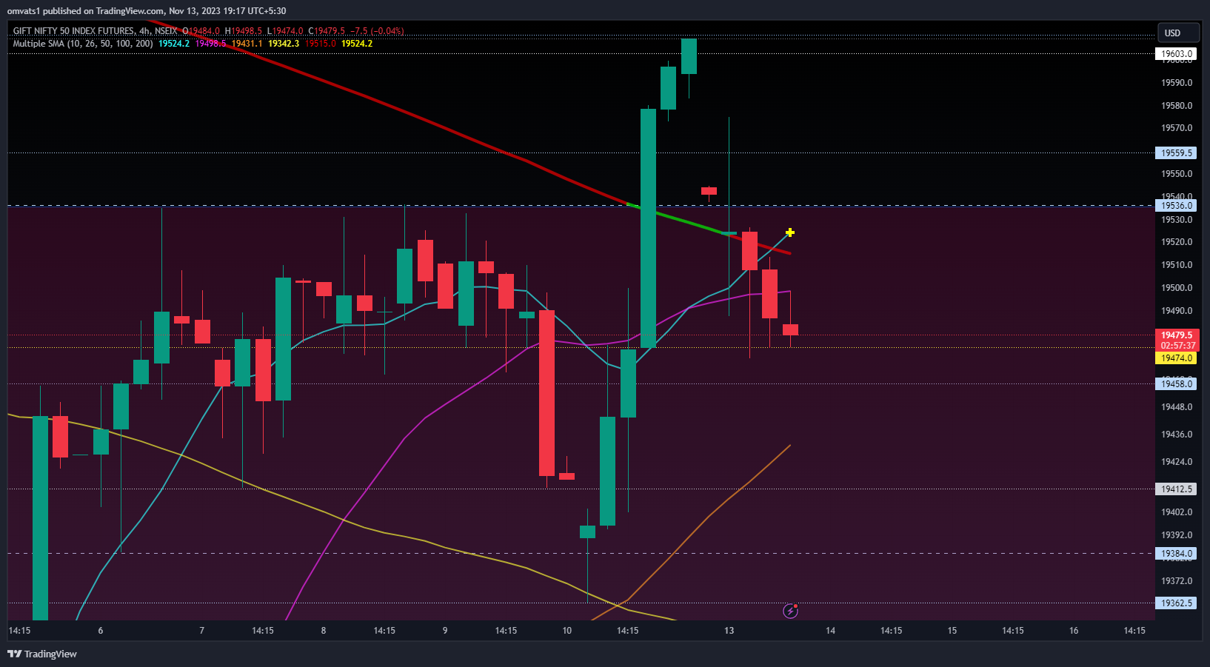Click the 19402.0 axis price tick
The height and width of the screenshot is (667, 1210).
pyautogui.click(x=1177, y=512)
